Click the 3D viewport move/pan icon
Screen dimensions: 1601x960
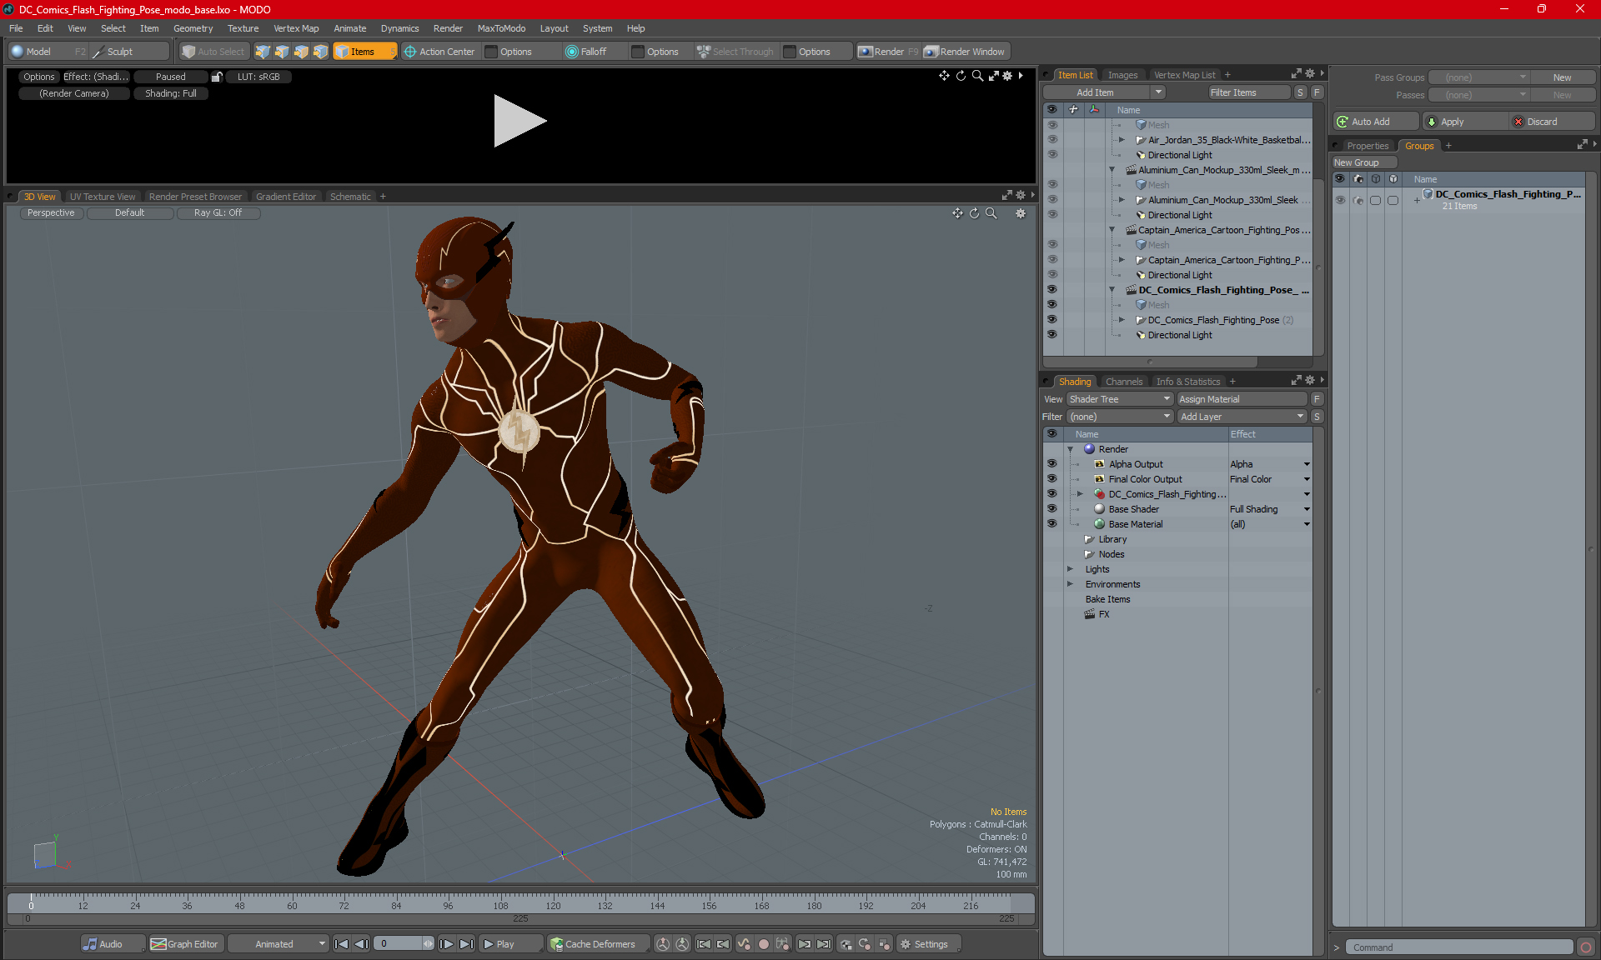[x=957, y=213]
